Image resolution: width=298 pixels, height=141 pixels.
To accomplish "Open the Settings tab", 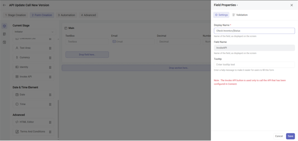I will pos(221,15).
